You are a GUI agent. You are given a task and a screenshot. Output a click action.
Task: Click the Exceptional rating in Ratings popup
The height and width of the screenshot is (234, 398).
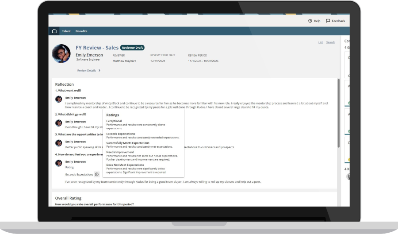point(114,121)
